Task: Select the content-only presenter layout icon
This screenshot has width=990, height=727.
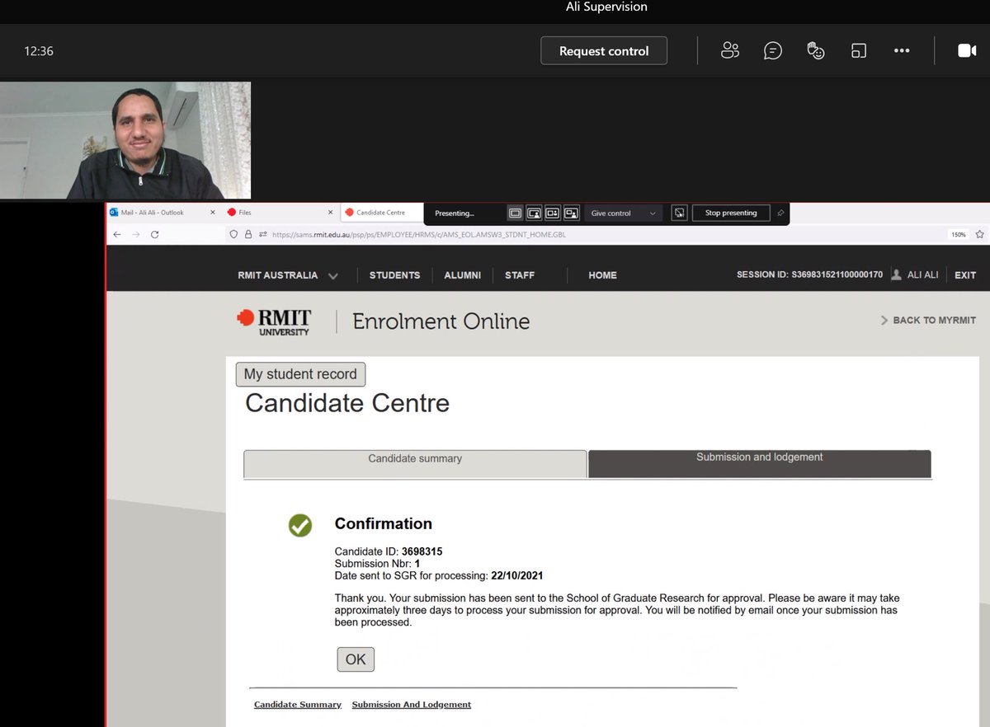Action: (515, 213)
